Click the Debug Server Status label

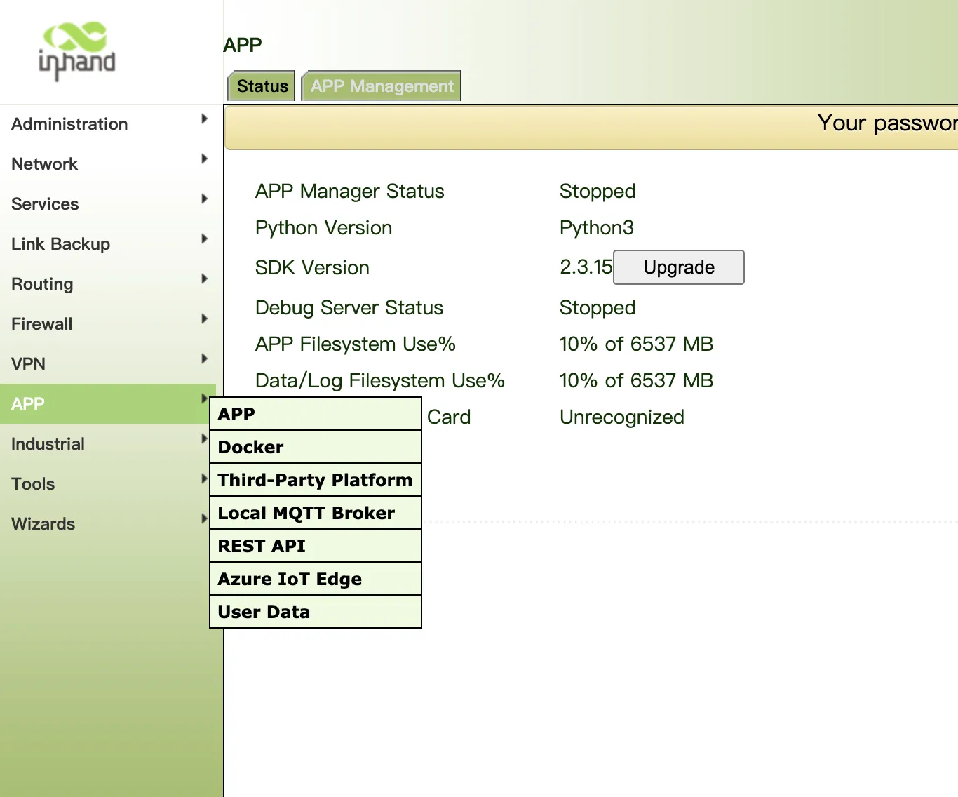[349, 308]
